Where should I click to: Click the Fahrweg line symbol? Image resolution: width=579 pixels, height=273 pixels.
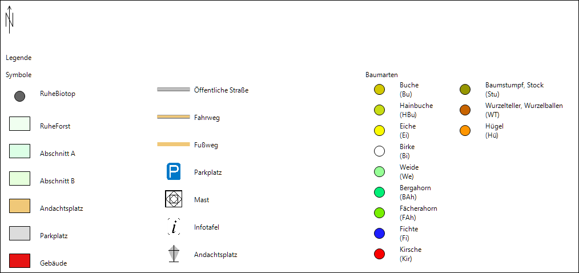pyautogui.click(x=174, y=117)
